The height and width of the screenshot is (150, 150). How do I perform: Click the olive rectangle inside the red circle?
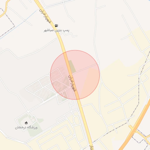pyautogui.click(x=72, y=67)
